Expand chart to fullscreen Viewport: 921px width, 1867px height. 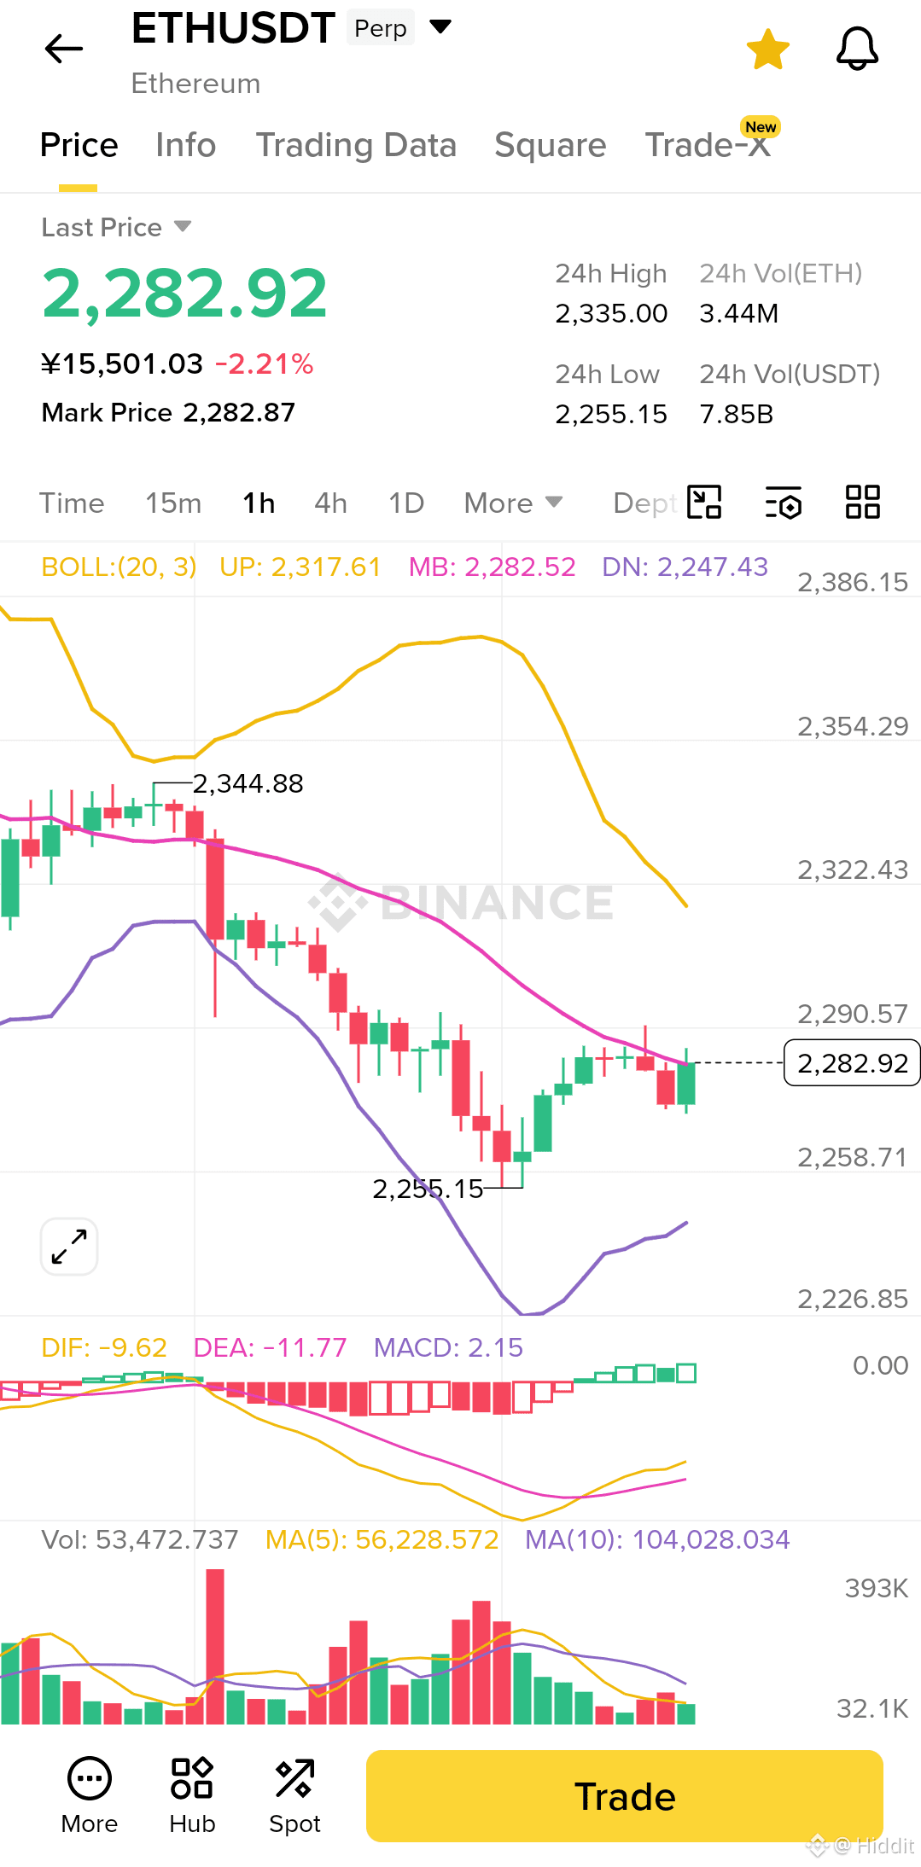click(69, 1247)
